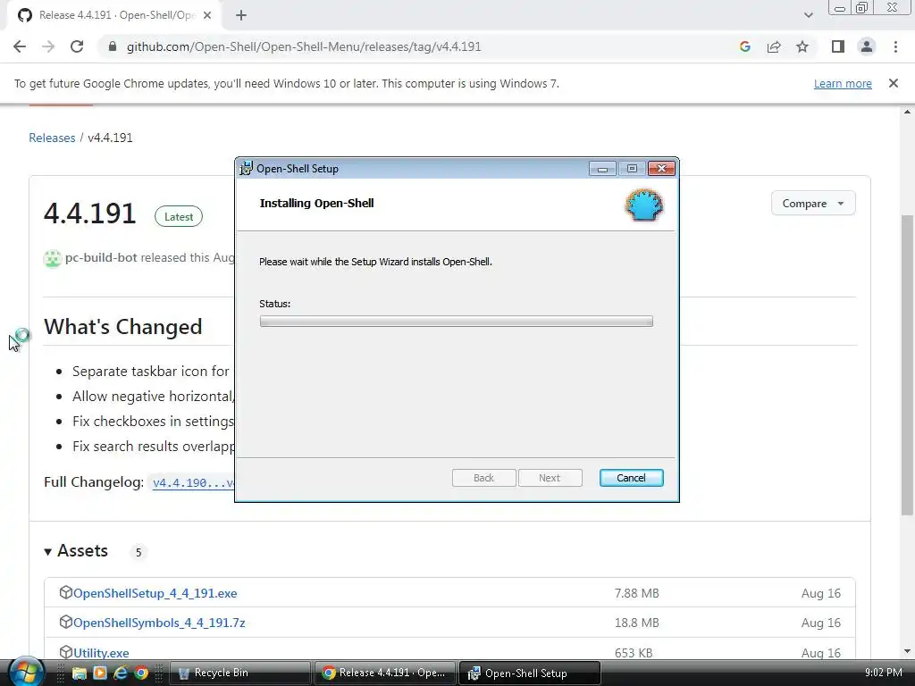Click the Open-Shell Setup title bar icon
The height and width of the screenshot is (686, 915).
tap(247, 169)
